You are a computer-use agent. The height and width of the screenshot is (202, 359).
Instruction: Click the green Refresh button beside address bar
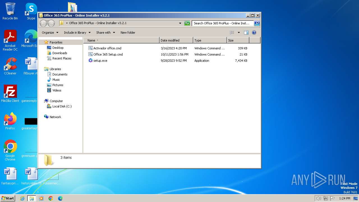pyautogui.click(x=187, y=23)
